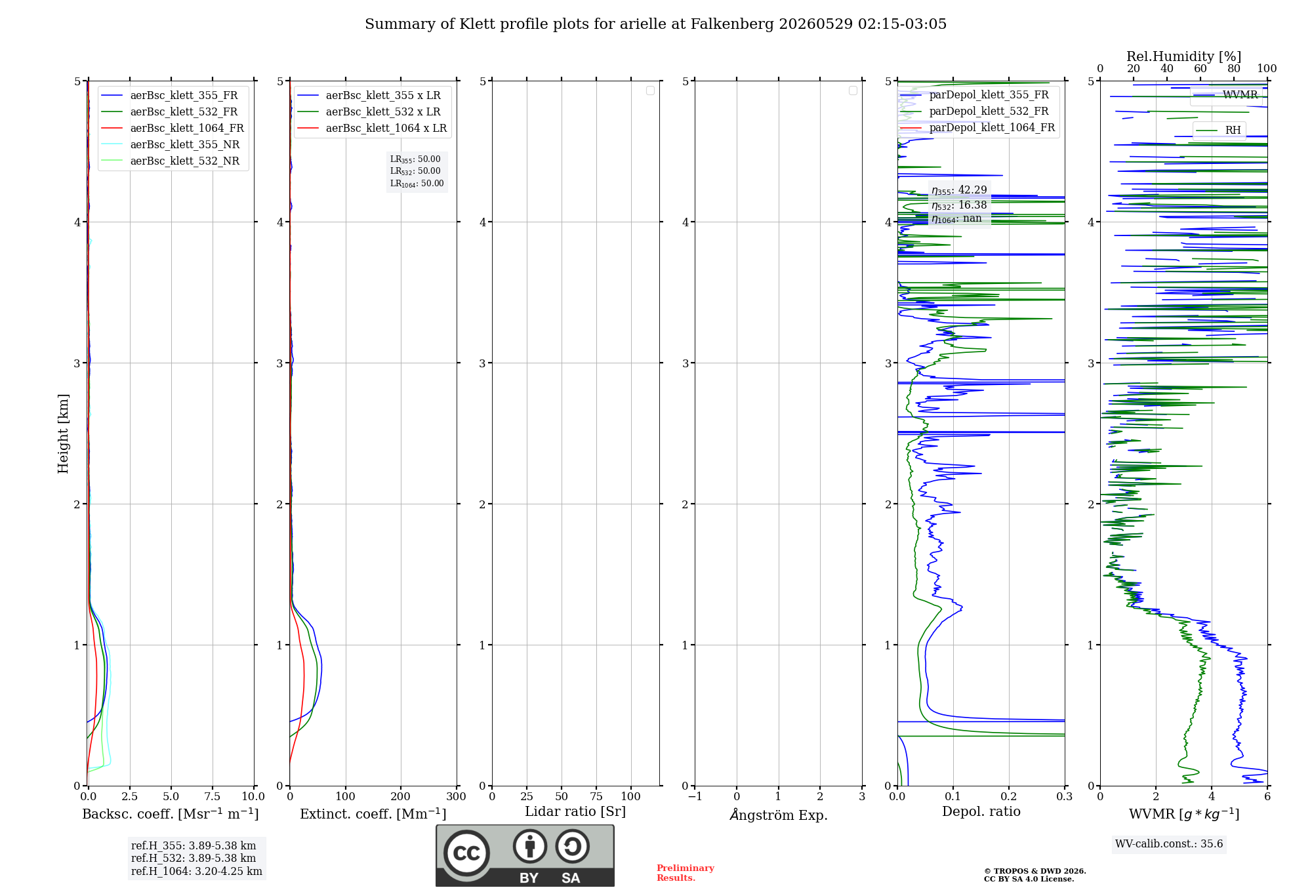Image resolution: width=1312 pixels, height=892 pixels.
Task: Click the SA share-alike circular arrow icon
Action: (572, 847)
